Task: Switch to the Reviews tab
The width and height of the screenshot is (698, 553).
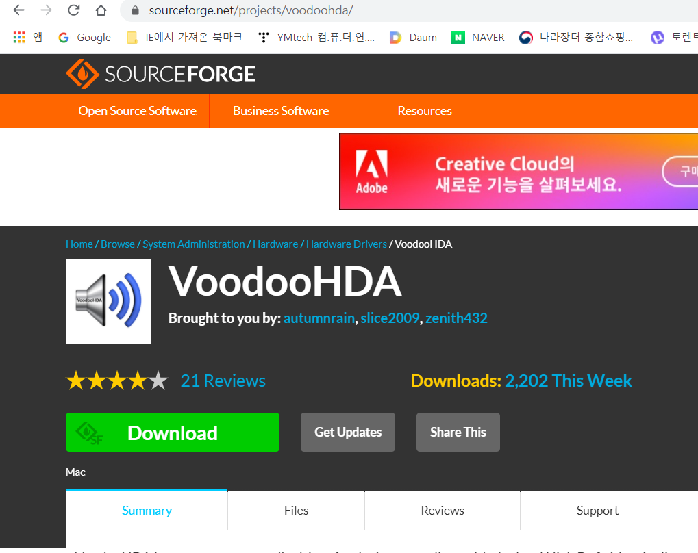Action: point(443,511)
